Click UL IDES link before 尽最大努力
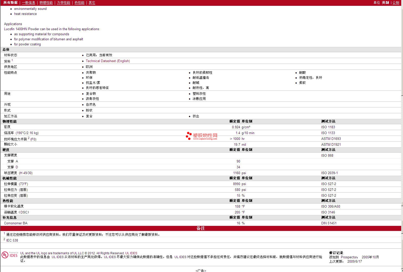Image resolution: width=403 pixels, height=272 pixels. click(x=110, y=257)
